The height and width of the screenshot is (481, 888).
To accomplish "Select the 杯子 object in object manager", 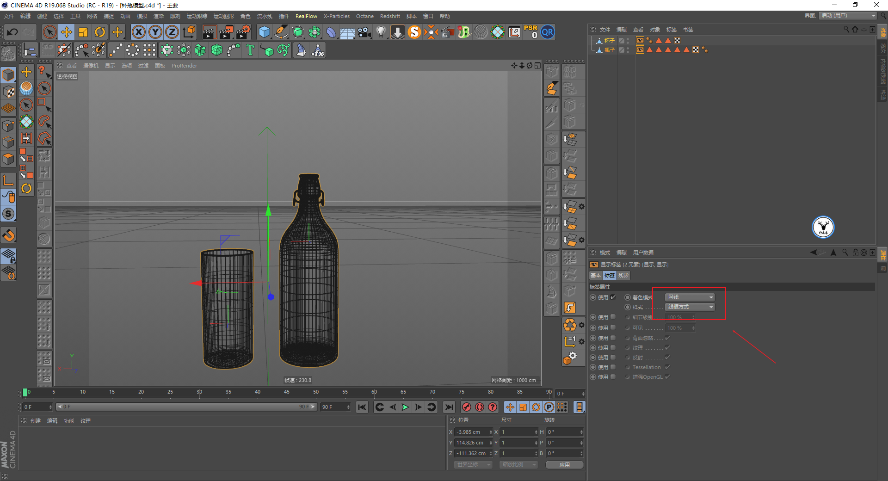I will point(609,41).
